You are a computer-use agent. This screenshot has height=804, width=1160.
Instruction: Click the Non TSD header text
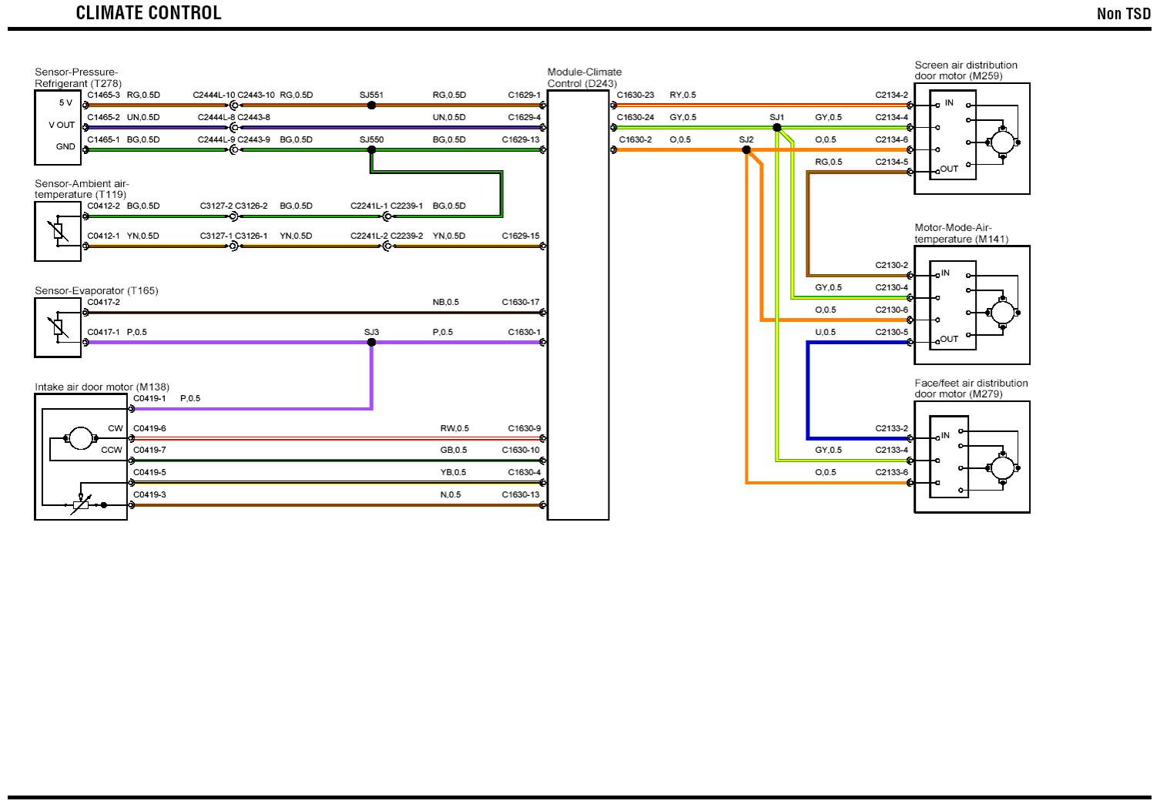pyautogui.click(x=1123, y=14)
